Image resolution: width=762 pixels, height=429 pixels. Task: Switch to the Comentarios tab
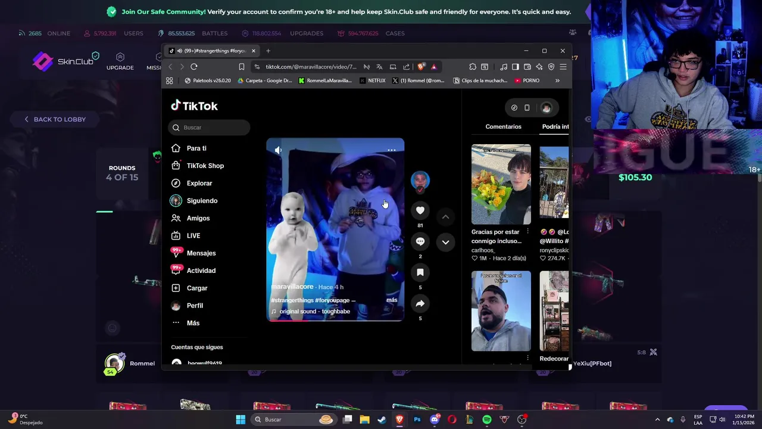503,126
